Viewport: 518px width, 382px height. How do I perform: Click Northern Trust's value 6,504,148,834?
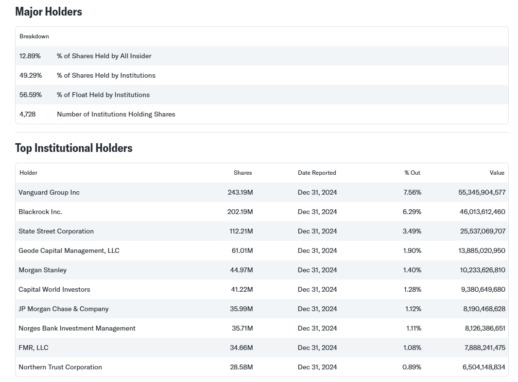484,367
